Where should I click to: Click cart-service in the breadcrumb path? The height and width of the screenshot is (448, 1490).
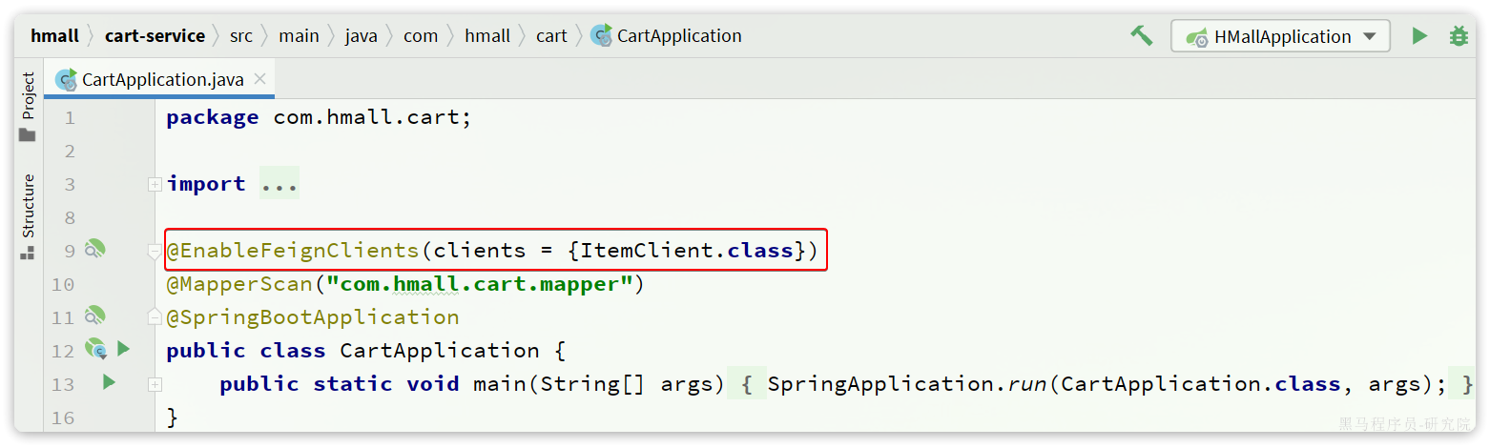point(155,36)
